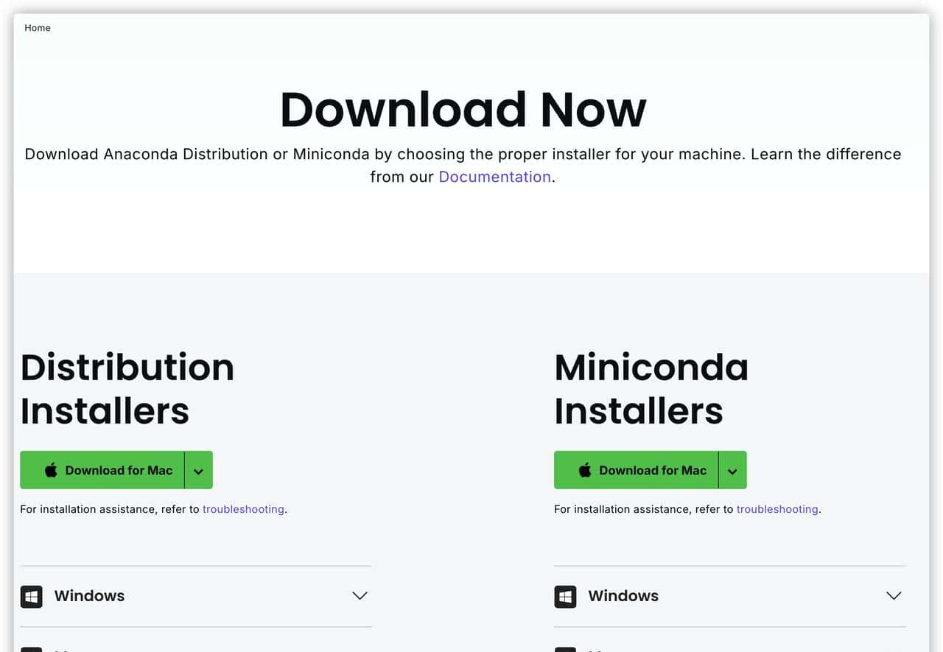
Task: Expand the Windows chevron under Miniconda Installers
Action: (x=894, y=596)
